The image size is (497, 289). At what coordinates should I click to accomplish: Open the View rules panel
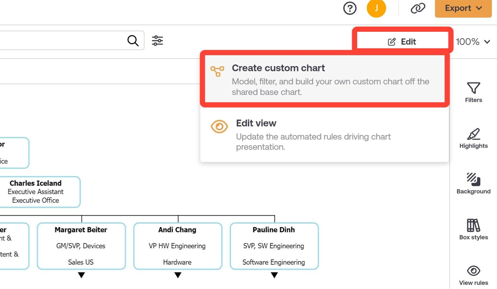click(x=473, y=274)
